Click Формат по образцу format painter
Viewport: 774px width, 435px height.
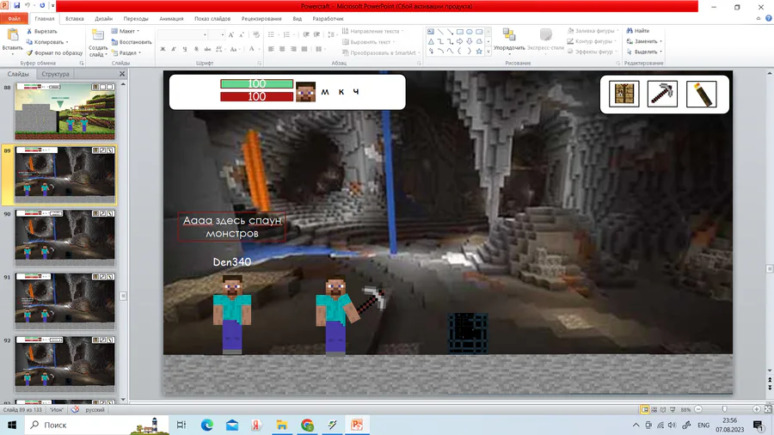click(x=54, y=52)
